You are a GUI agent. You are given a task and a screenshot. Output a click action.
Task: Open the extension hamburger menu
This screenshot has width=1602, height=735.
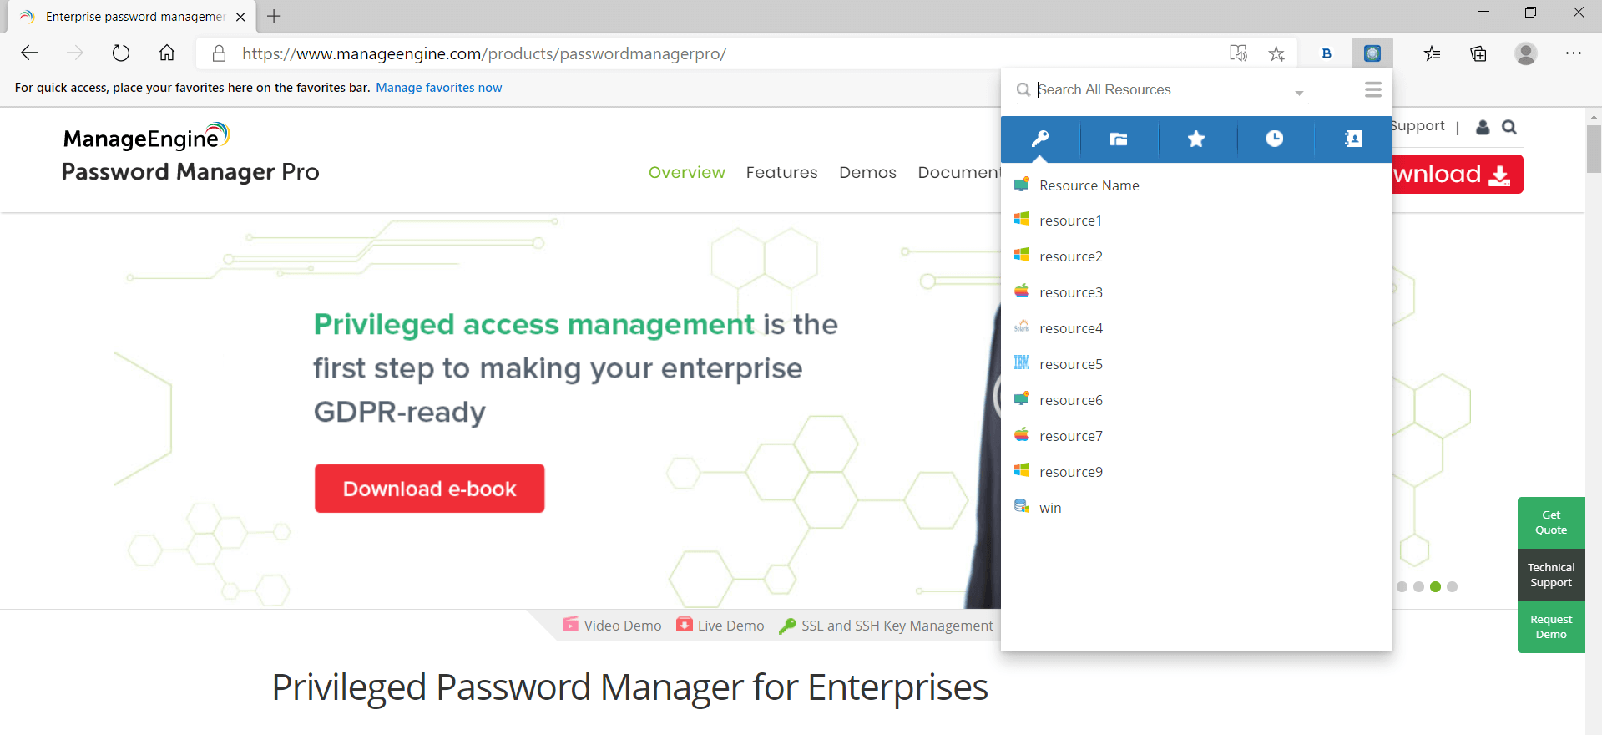click(x=1373, y=89)
